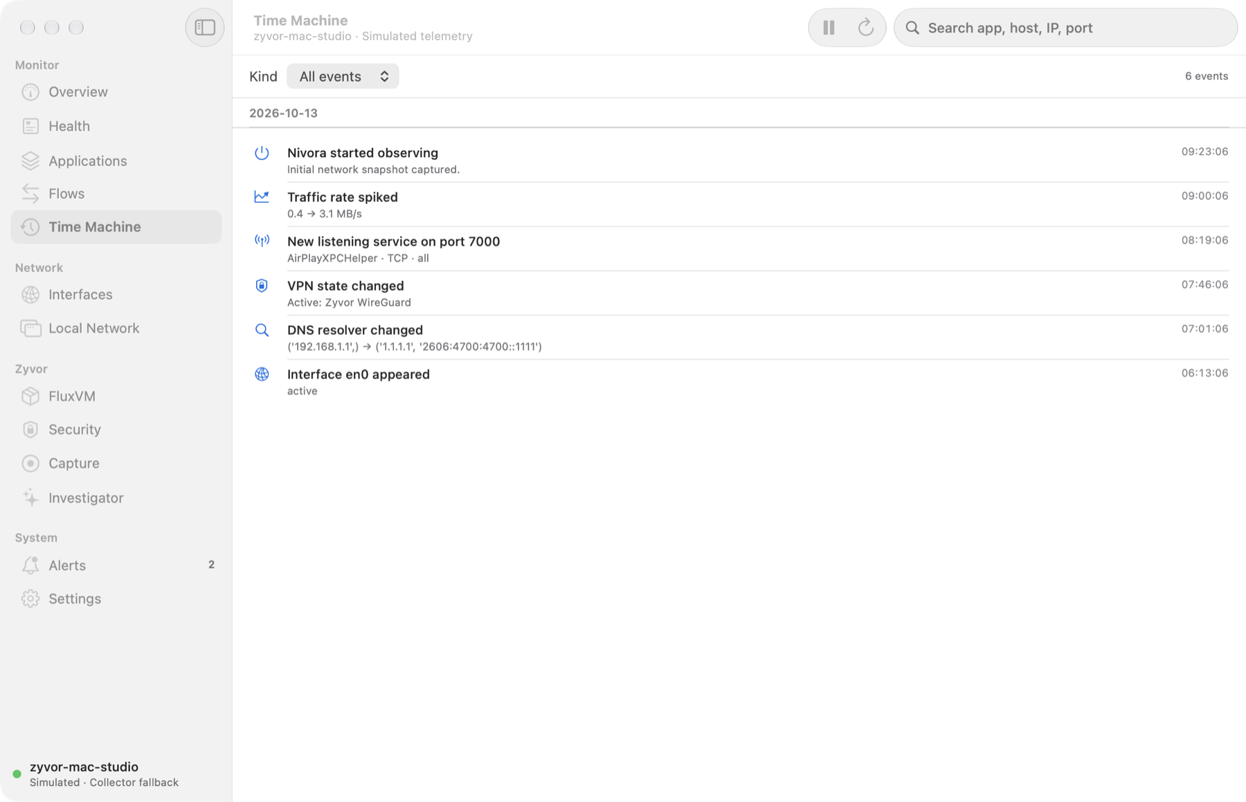Viewport: 1246px width, 802px height.
Task: Open the Kind filter dropdown
Action: tap(343, 76)
